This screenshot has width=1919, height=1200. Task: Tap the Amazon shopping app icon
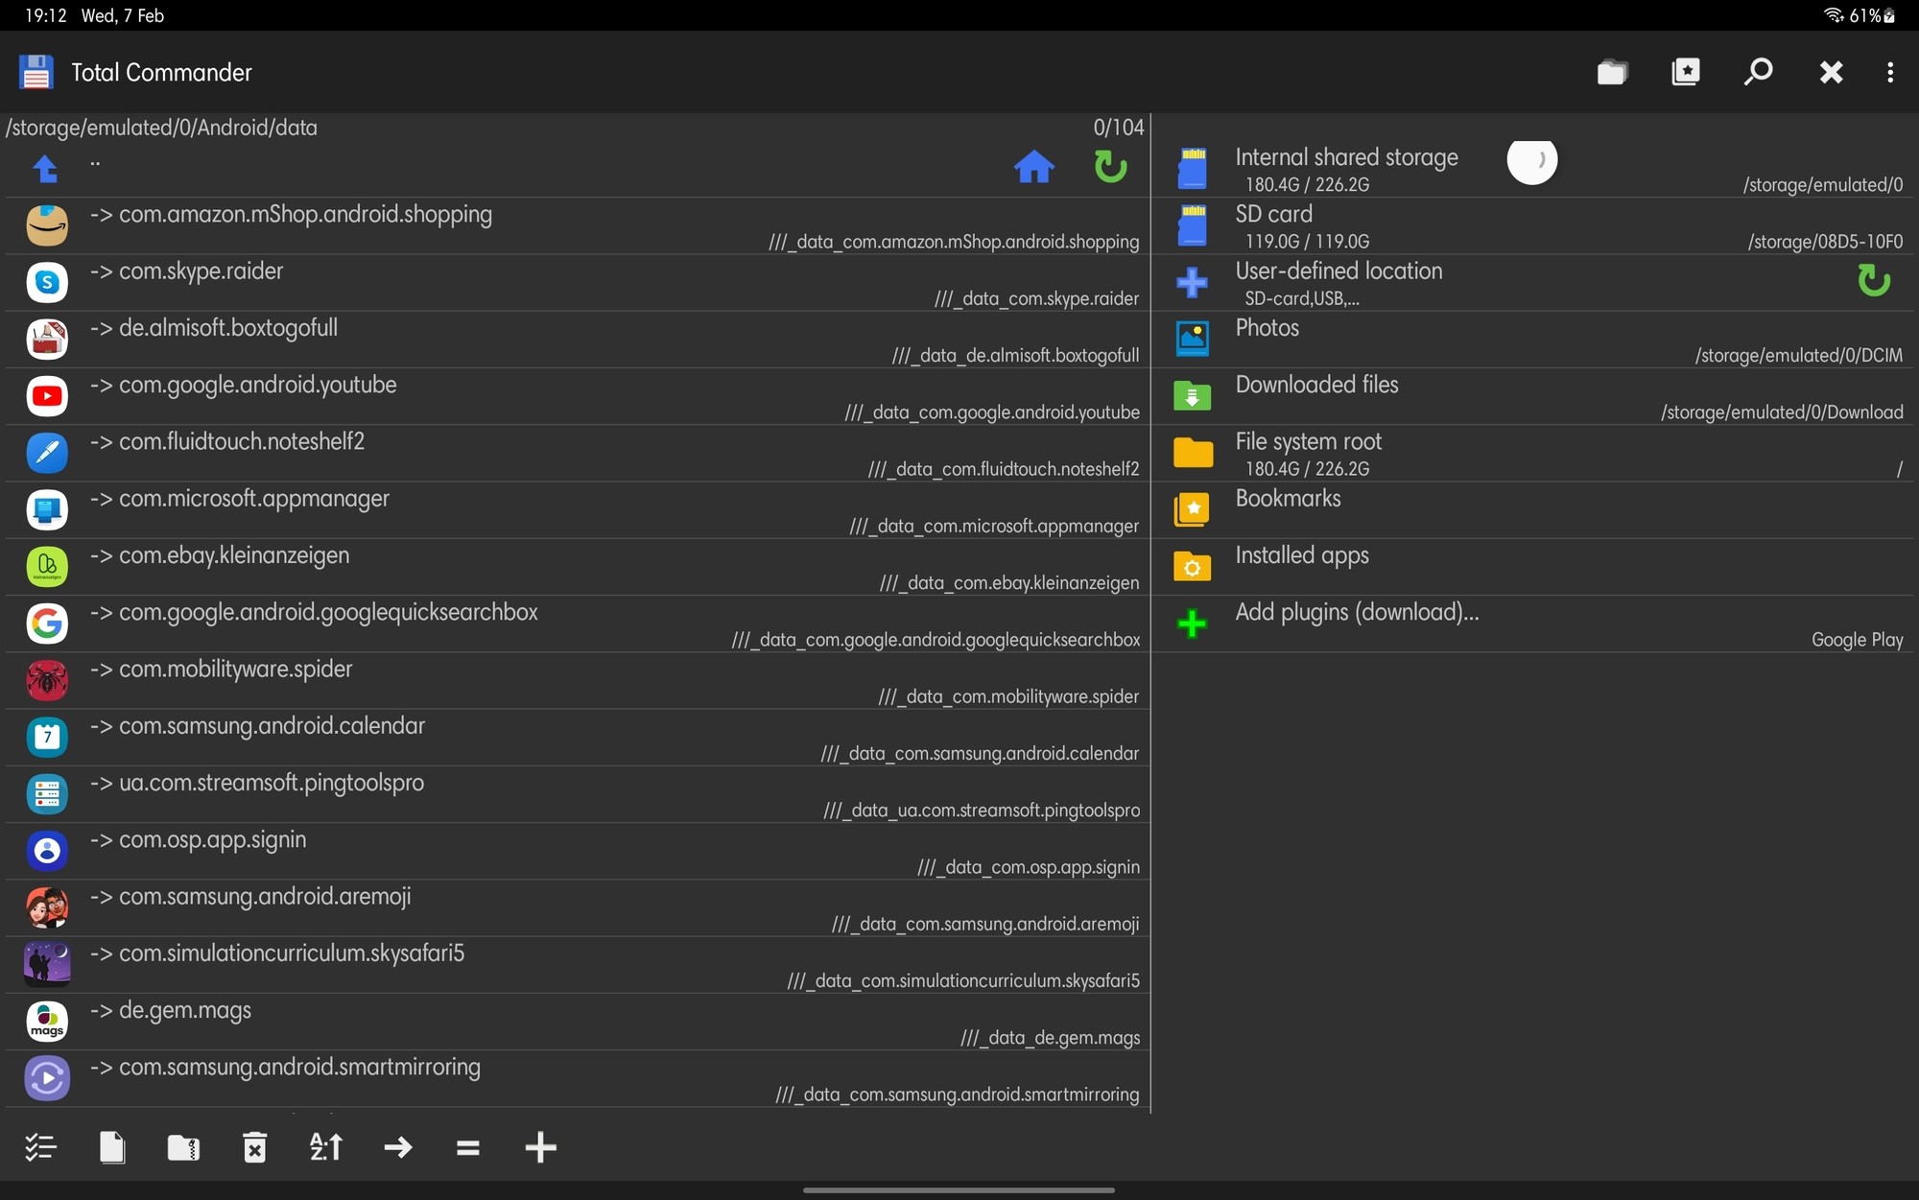pyautogui.click(x=46, y=225)
